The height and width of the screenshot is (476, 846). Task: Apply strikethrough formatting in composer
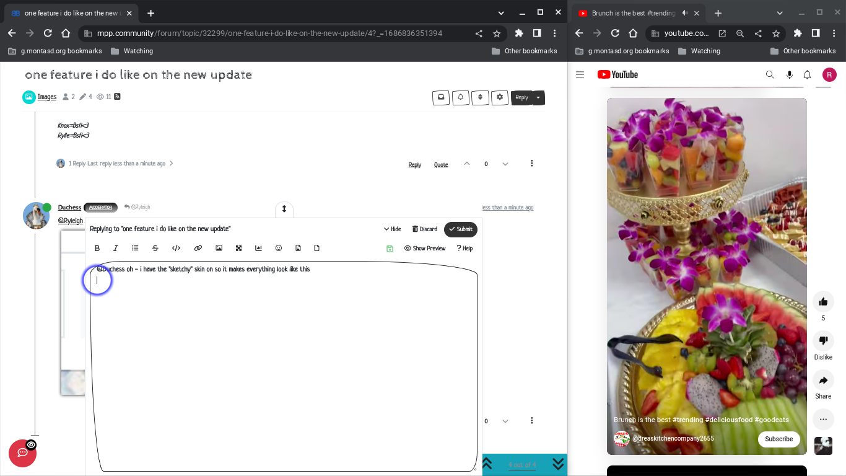coord(155,248)
